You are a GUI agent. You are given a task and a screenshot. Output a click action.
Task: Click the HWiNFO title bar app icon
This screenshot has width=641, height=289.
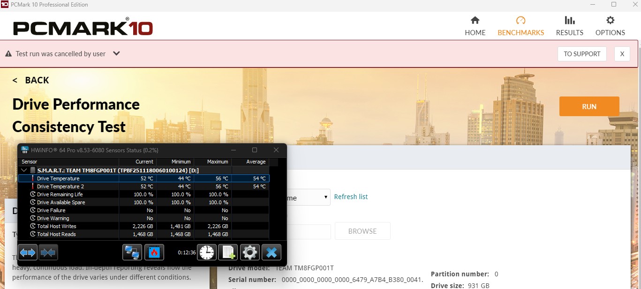tap(25, 150)
